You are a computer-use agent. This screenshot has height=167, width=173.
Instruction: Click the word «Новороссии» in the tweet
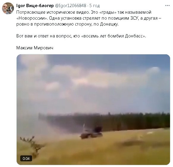point(32,18)
